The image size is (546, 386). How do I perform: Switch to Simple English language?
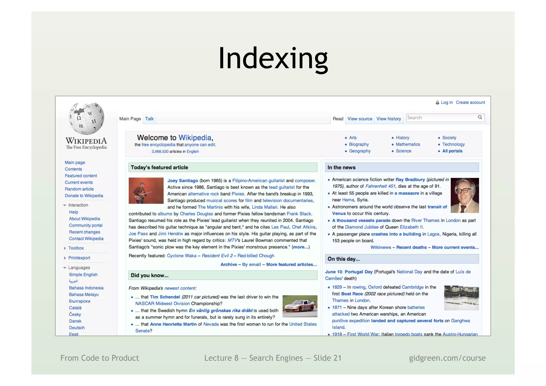pyautogui.click(x=83, y=275)
